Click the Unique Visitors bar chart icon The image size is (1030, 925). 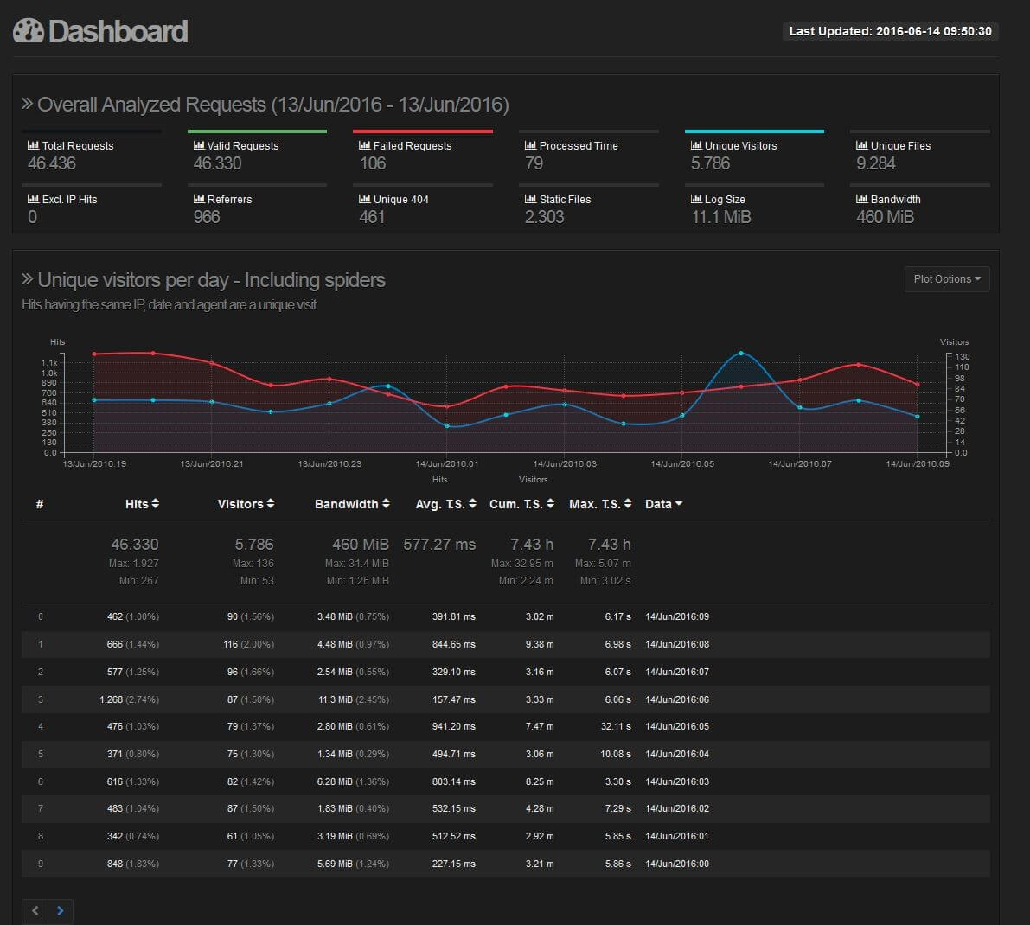pos(695,146)
